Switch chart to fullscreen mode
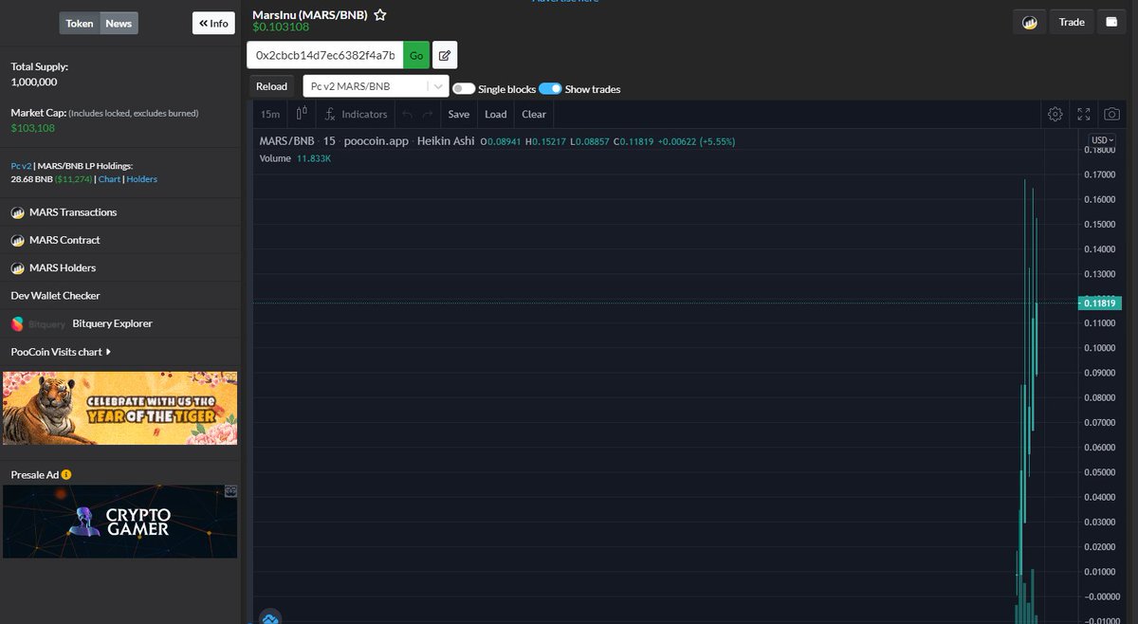This screenshot has width=1138, height=624. pos(1084,114)
